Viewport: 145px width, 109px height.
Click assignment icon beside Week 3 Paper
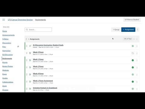(x=30, y=53)
